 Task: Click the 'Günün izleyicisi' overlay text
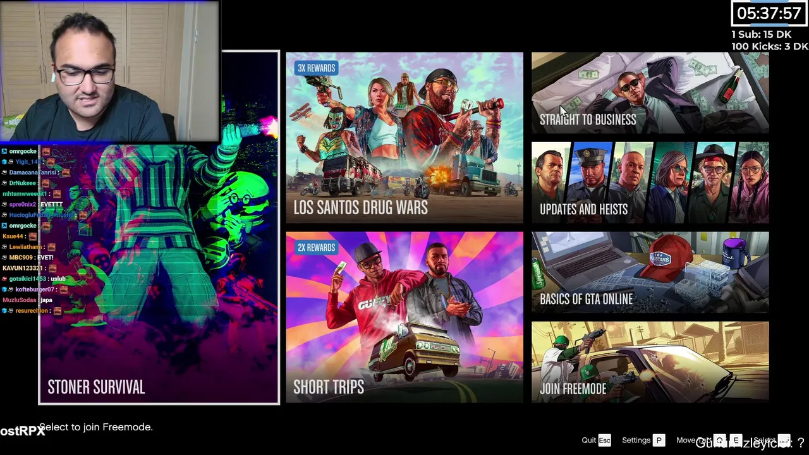click(750, 443)
